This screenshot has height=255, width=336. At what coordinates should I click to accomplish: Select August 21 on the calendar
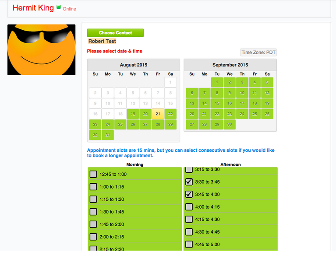tap(158, 114)
